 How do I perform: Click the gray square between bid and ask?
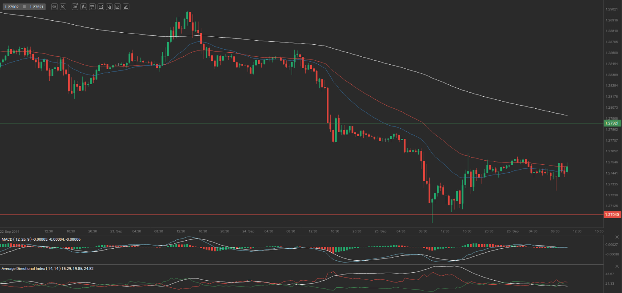point(24,7)
